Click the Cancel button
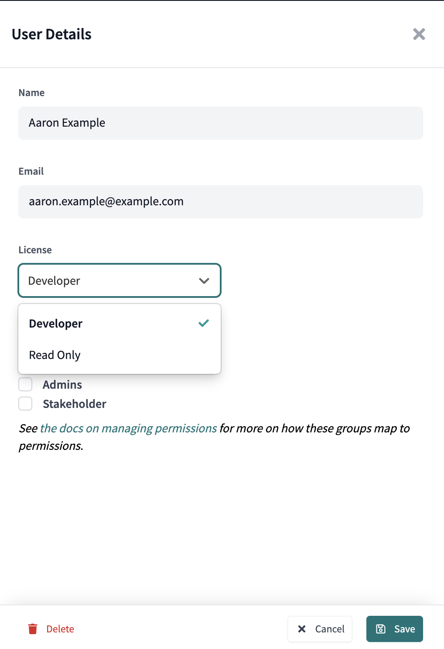Screen dimensions: 444x649 [x=320, y=629]
